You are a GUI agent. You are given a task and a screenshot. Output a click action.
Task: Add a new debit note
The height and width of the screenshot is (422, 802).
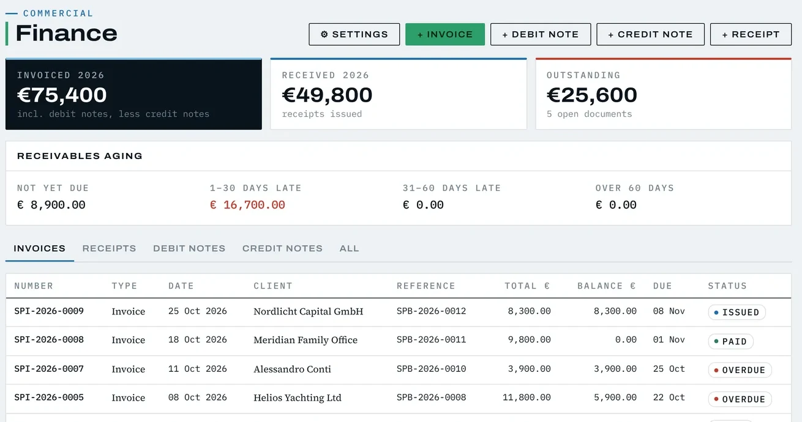(x=541, y=34)
